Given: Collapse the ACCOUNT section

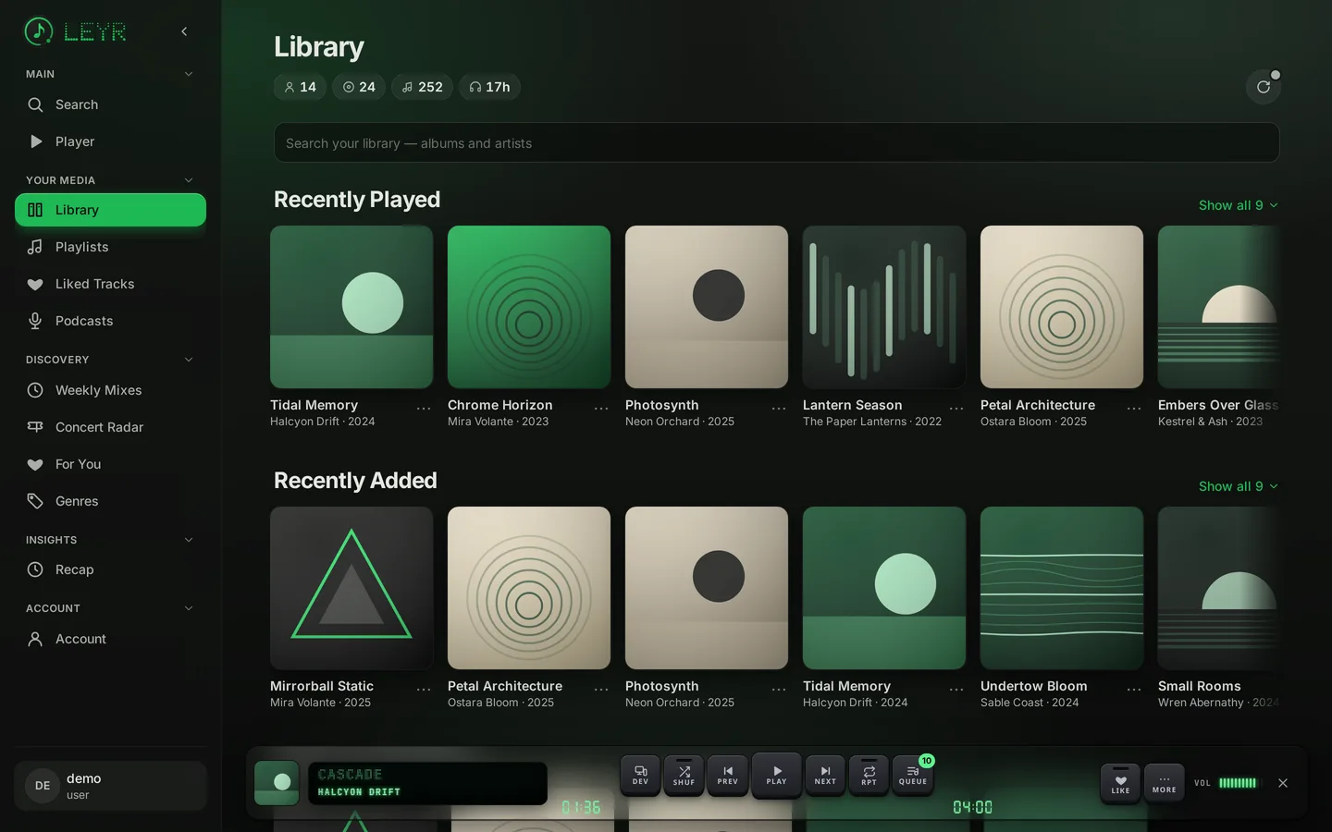Looking at the screenshot, I should pyautogui.click(x=189, y=608).
